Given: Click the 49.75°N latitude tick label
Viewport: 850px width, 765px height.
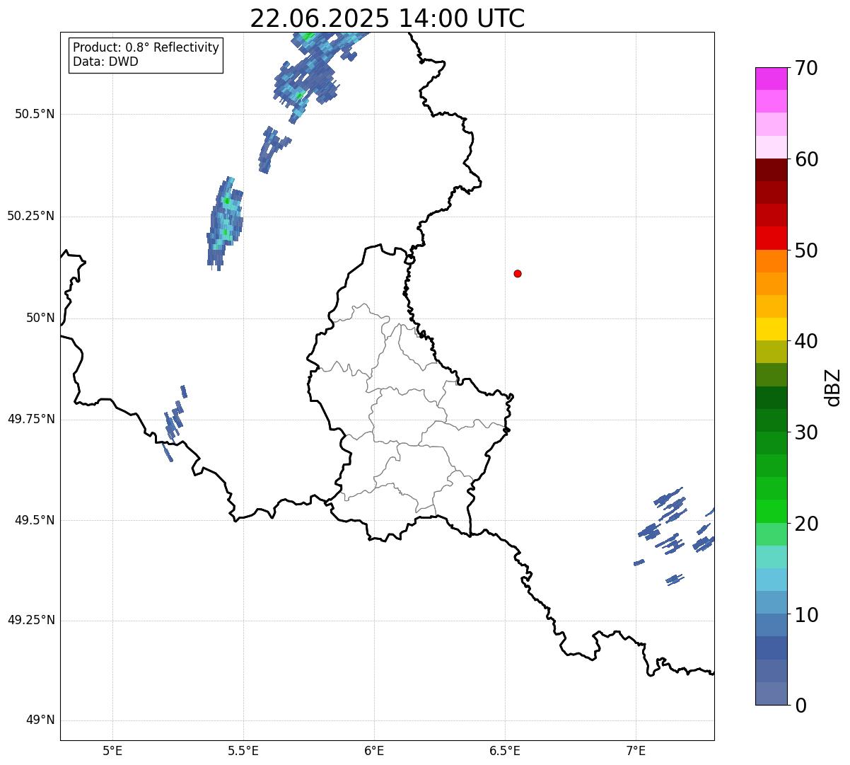Looking at the screenshot, I should point(31,419).
